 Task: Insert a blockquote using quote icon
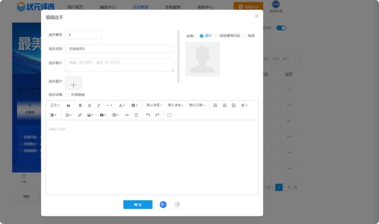(x=68, y=105)
